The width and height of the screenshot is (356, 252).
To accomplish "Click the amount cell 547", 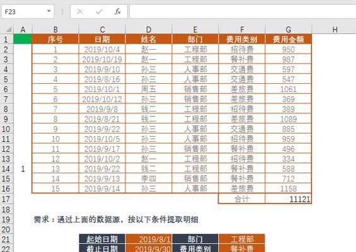I will (289, 79).
